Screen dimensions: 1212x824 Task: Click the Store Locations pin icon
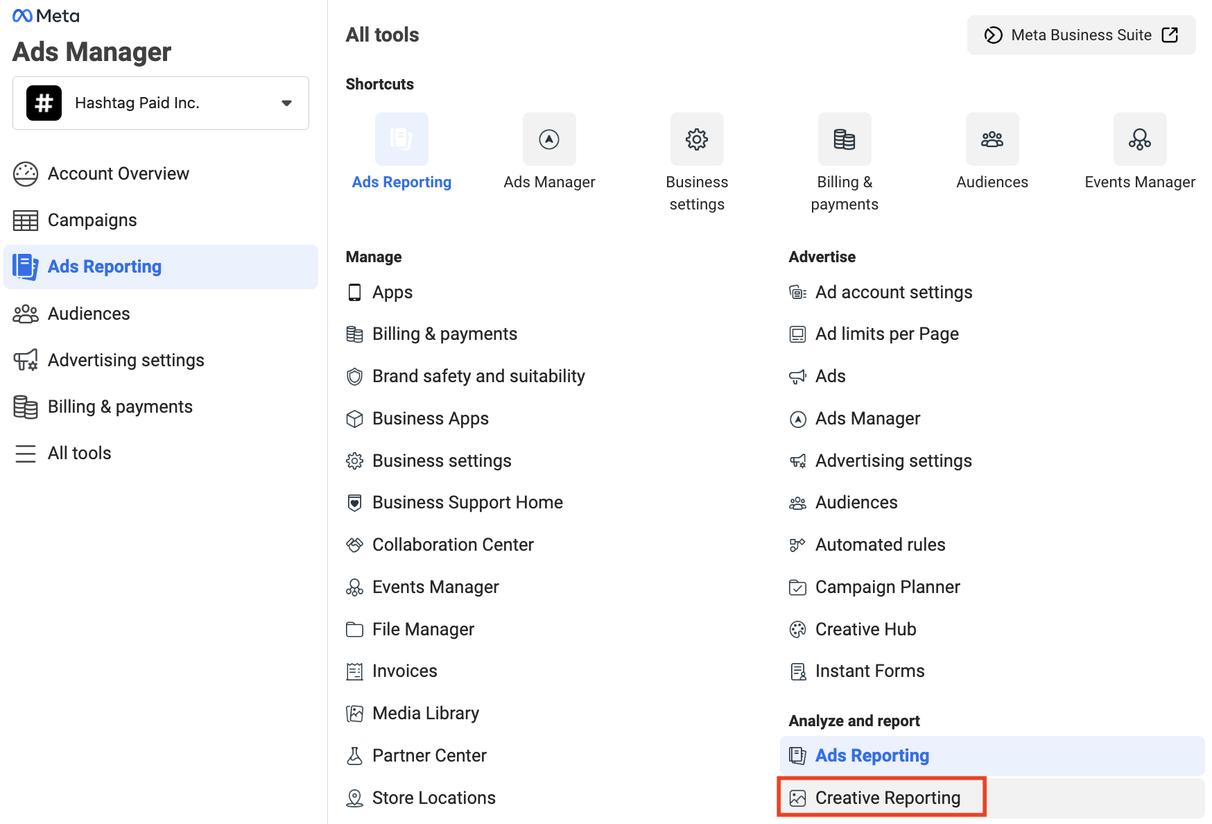(354, 798)
